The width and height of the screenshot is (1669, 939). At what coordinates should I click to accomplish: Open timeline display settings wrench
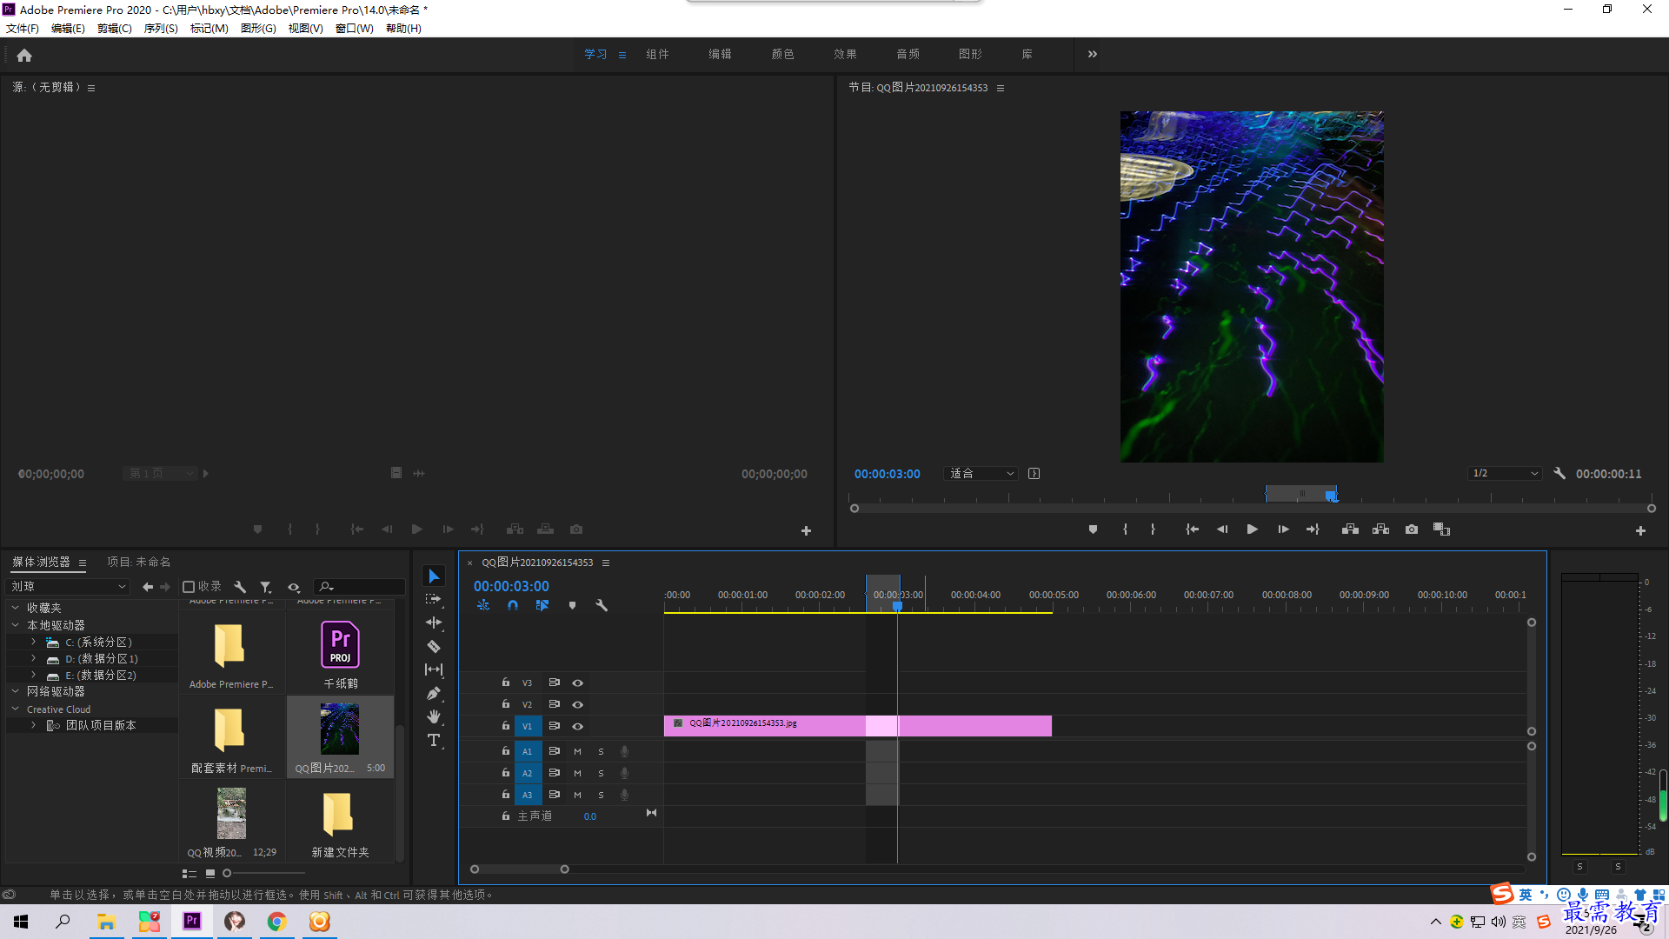coord(601,605)
